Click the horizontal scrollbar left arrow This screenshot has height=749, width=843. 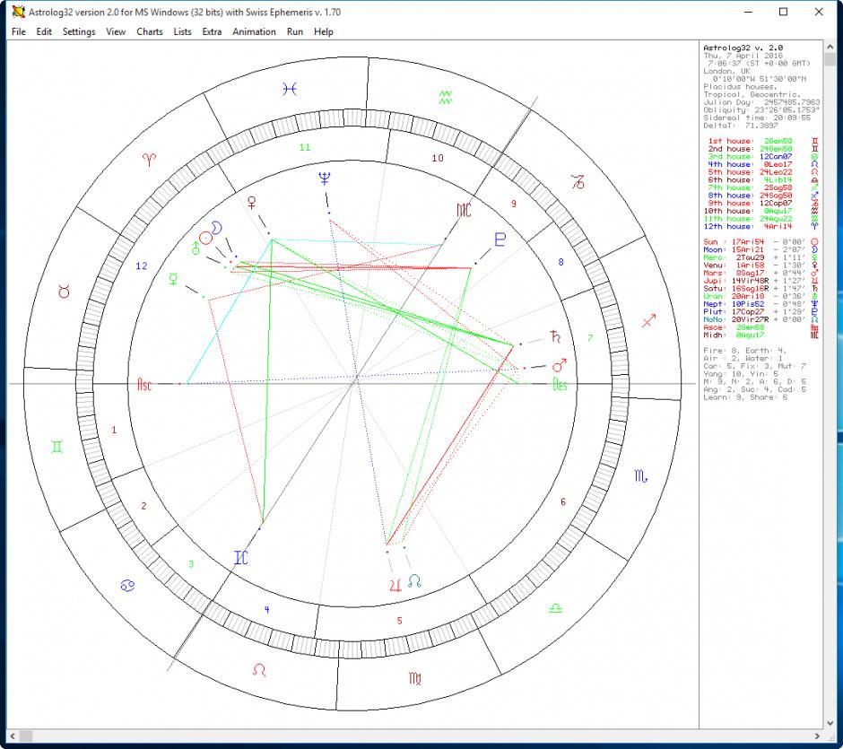point(13,736)
